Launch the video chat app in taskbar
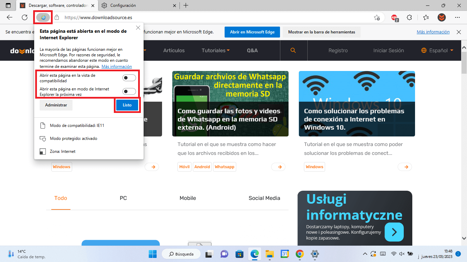467x262 pixels. [224, 254]
